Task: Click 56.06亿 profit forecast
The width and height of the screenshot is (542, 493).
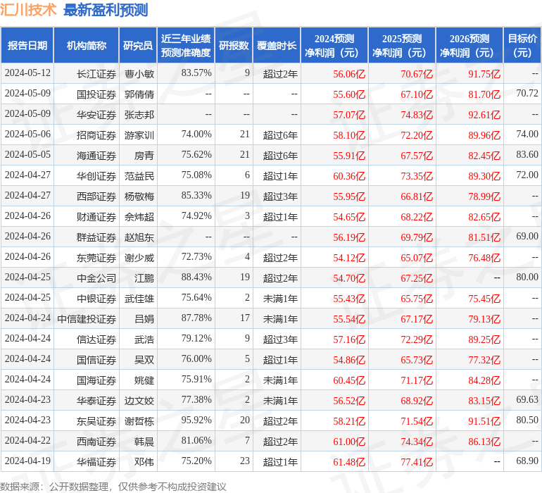Action: 349,74
